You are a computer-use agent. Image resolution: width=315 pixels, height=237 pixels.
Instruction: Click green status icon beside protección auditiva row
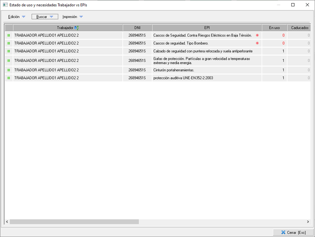(9, 78)
